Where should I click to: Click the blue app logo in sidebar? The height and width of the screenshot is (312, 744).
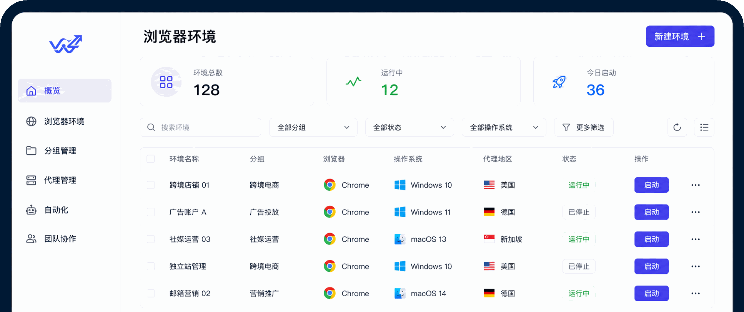coord(65,44)
